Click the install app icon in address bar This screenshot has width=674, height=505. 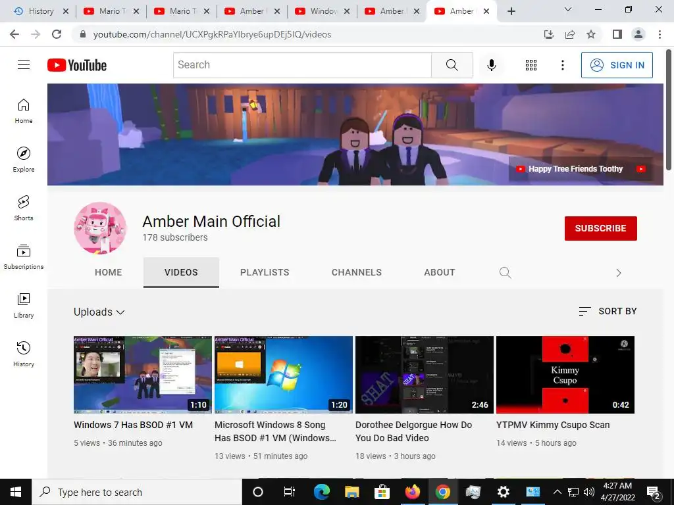549,34
